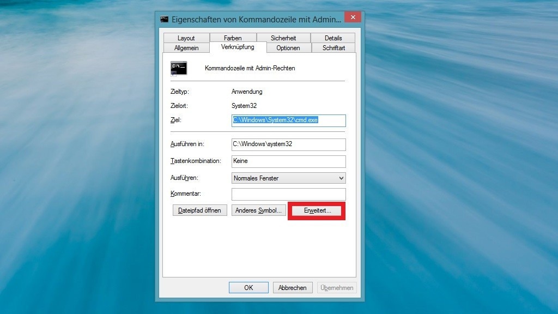The width and height of the screenshot is (558, 314).
Task: Click the highlighted Erweitert button
Action: click(316, 210)
